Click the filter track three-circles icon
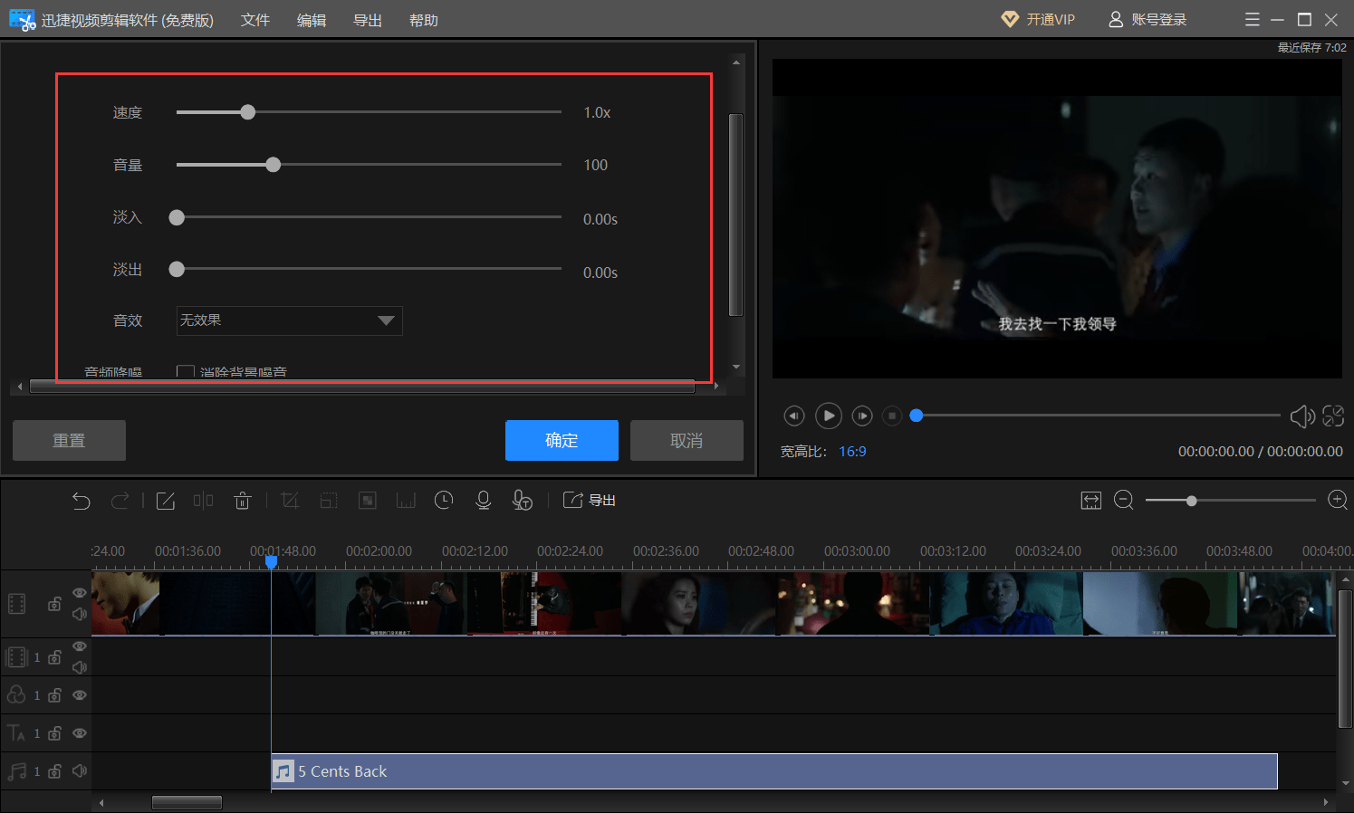Image resolution: width=1354 pixels, height=813 pixels. (x=16, y=694)
